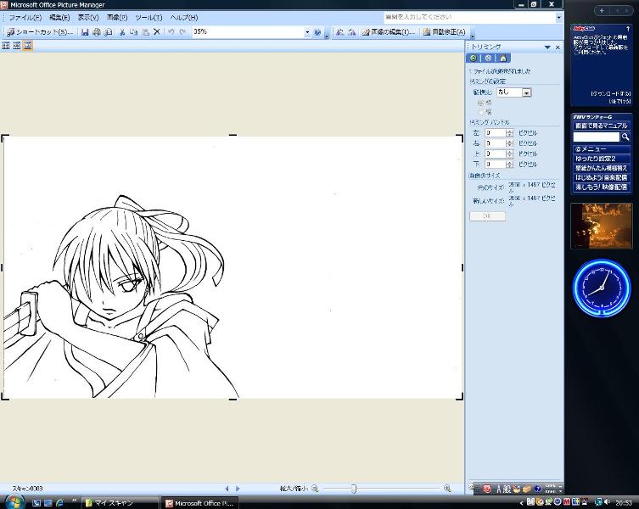This screenshot has height=509, width=639.
Task: Click 自動修正 auto correct button
Action: (x=444, y=31)
